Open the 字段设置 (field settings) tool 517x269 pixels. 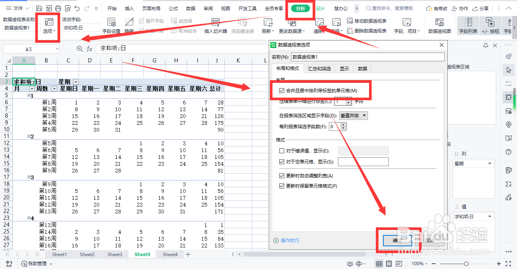111,25
